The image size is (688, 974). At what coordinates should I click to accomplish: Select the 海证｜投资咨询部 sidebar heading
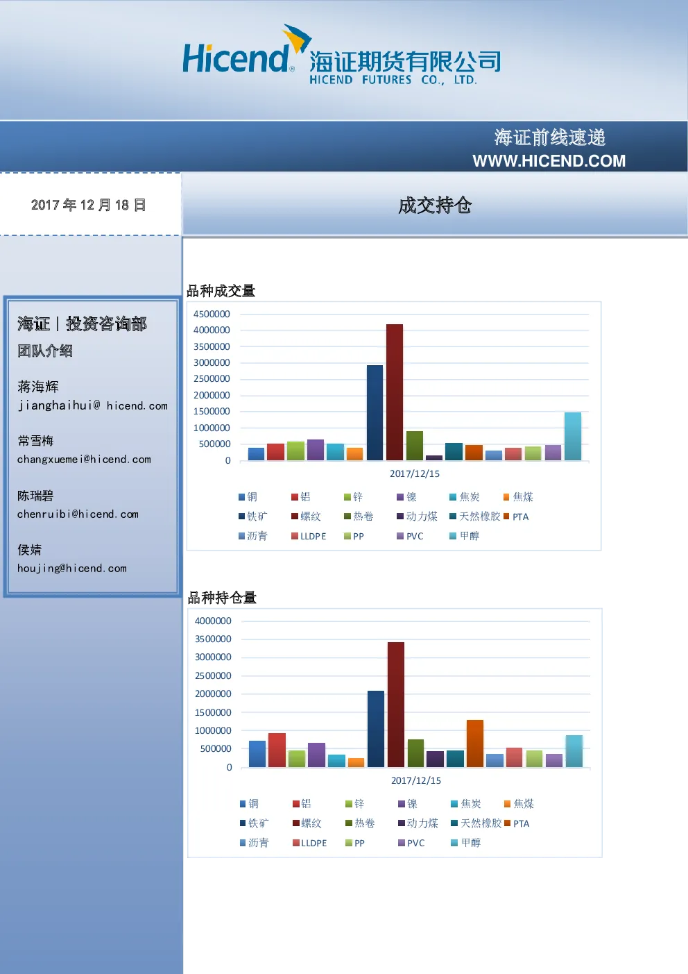point(82,324)
